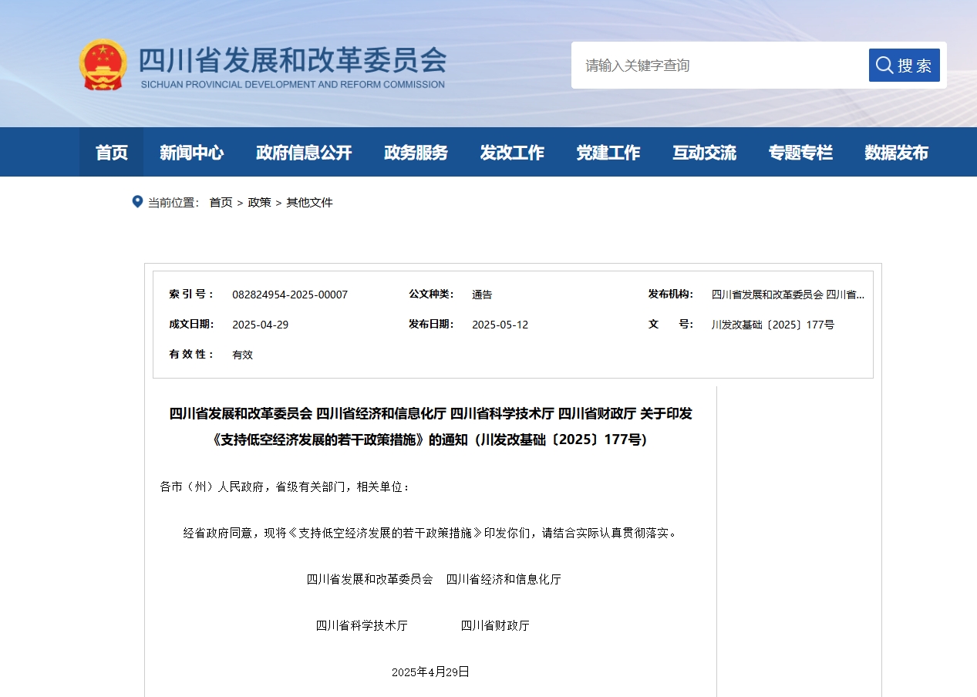Viewport: 977px width, 697px height.
Task: Click the location pin breadcrumb icon
Action: click(x=137, y=202)
